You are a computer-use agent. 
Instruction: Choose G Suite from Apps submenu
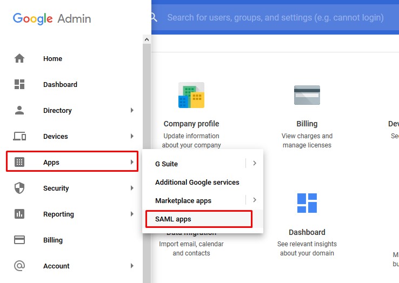[167, 164]
